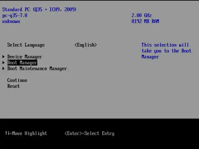Open the Device Manager menu entry
Screen dimensions: 199x149
coord(25,57)
